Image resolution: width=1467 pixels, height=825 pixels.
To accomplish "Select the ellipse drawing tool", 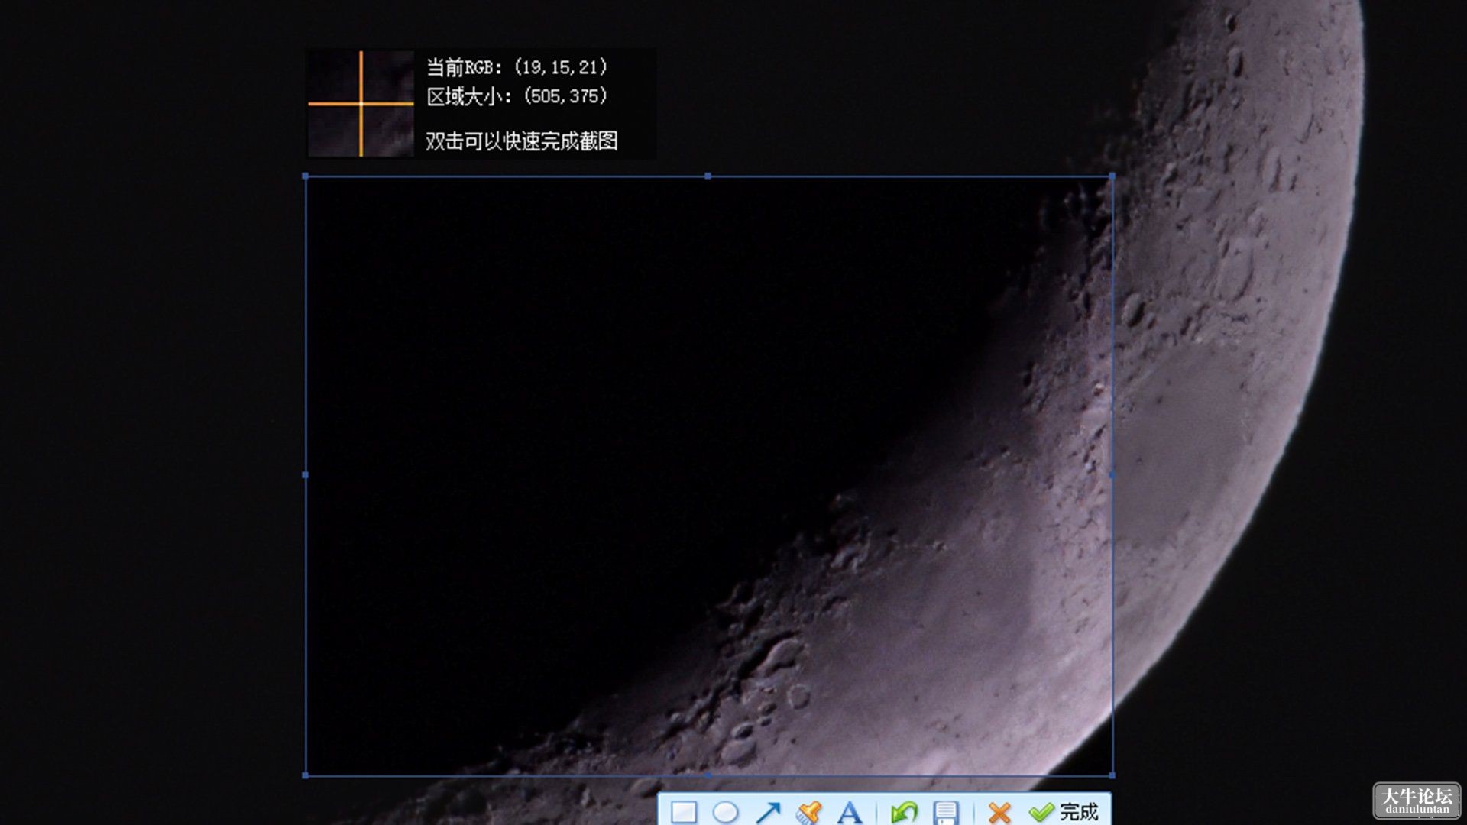I will (725, 811).
